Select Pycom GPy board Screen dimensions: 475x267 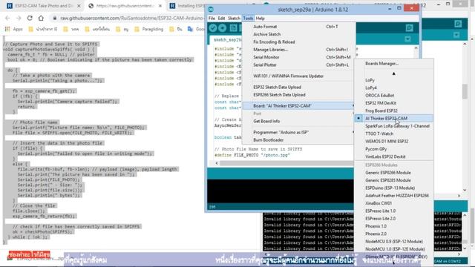pyautogui.click(x=394, y=149)
